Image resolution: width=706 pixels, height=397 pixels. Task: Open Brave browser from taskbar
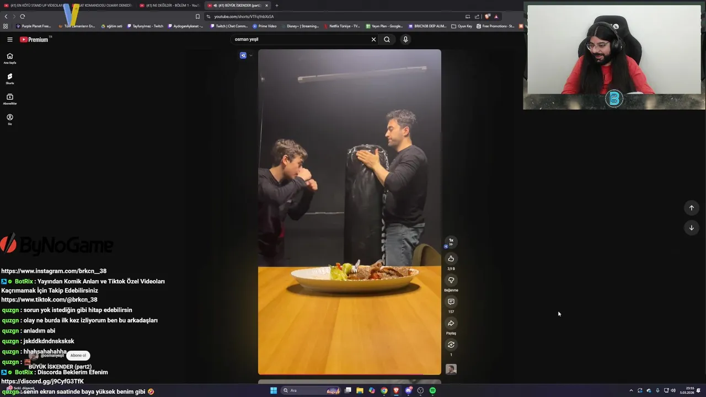396,390
